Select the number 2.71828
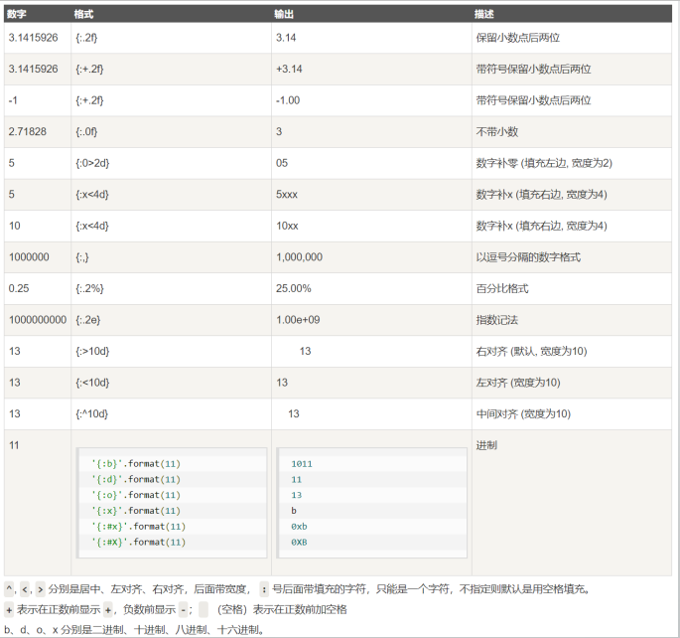The height and width of the screenshot is (638, 680). click(x=28, y=131)
